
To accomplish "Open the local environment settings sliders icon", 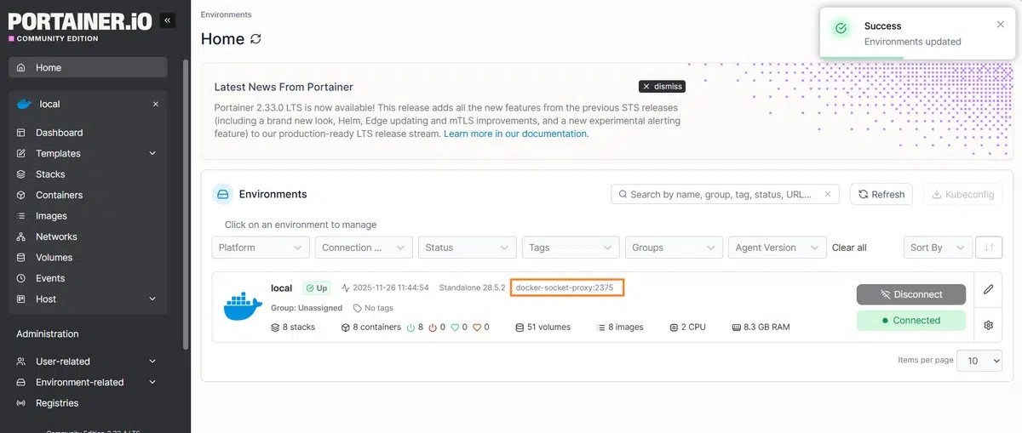I will tap(988, 325).
